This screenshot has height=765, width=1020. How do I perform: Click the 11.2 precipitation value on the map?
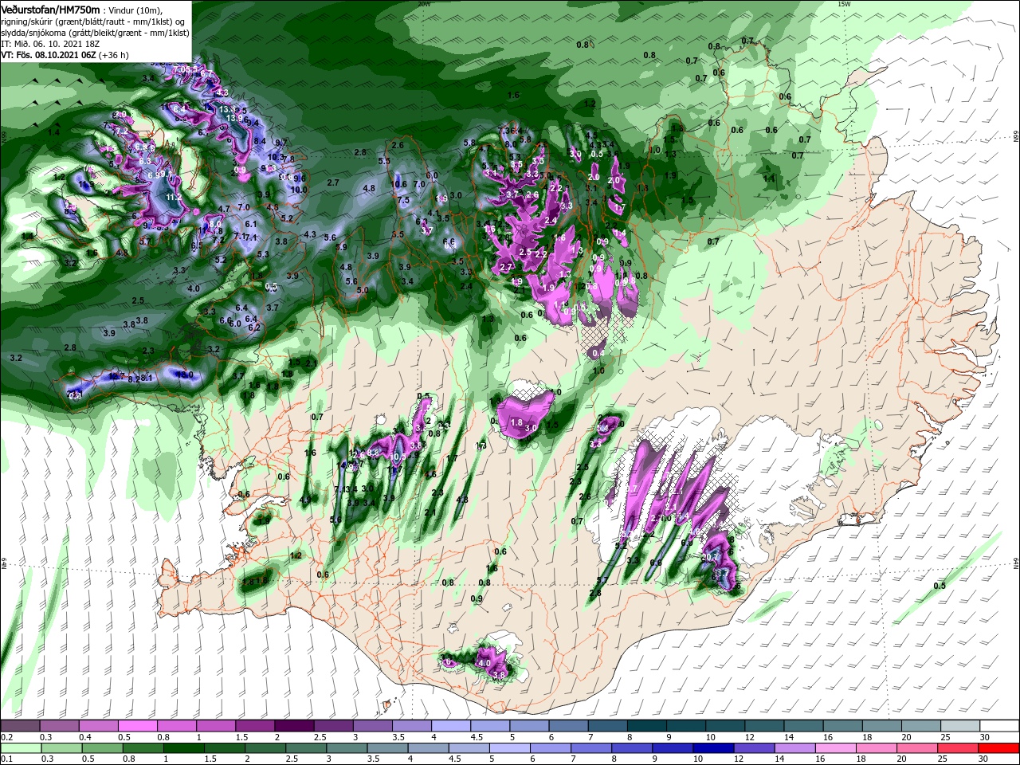pos(175,197)
